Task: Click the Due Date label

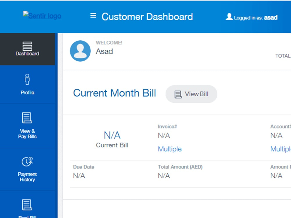Action: [x=84, y=167]
